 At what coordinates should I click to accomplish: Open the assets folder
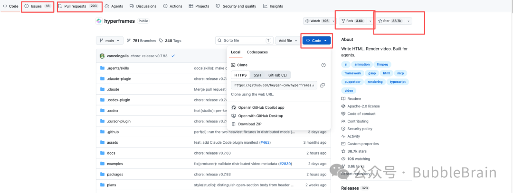click(x=113, y=142)
